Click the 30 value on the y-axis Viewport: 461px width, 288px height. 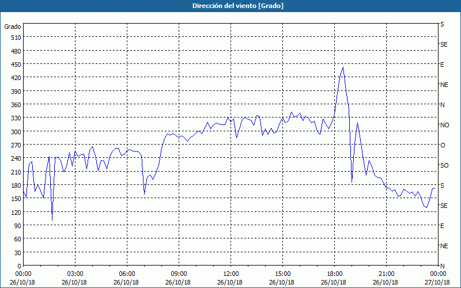pos(18,252)
